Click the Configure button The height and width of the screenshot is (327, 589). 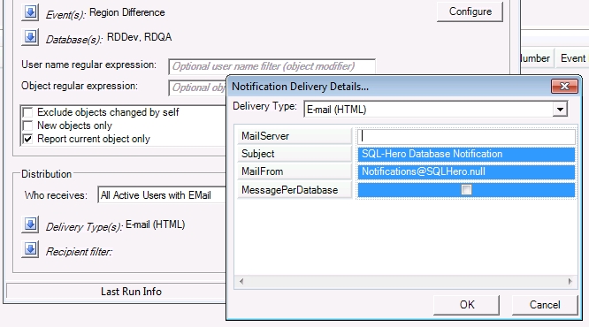click(x=470, y=11)
